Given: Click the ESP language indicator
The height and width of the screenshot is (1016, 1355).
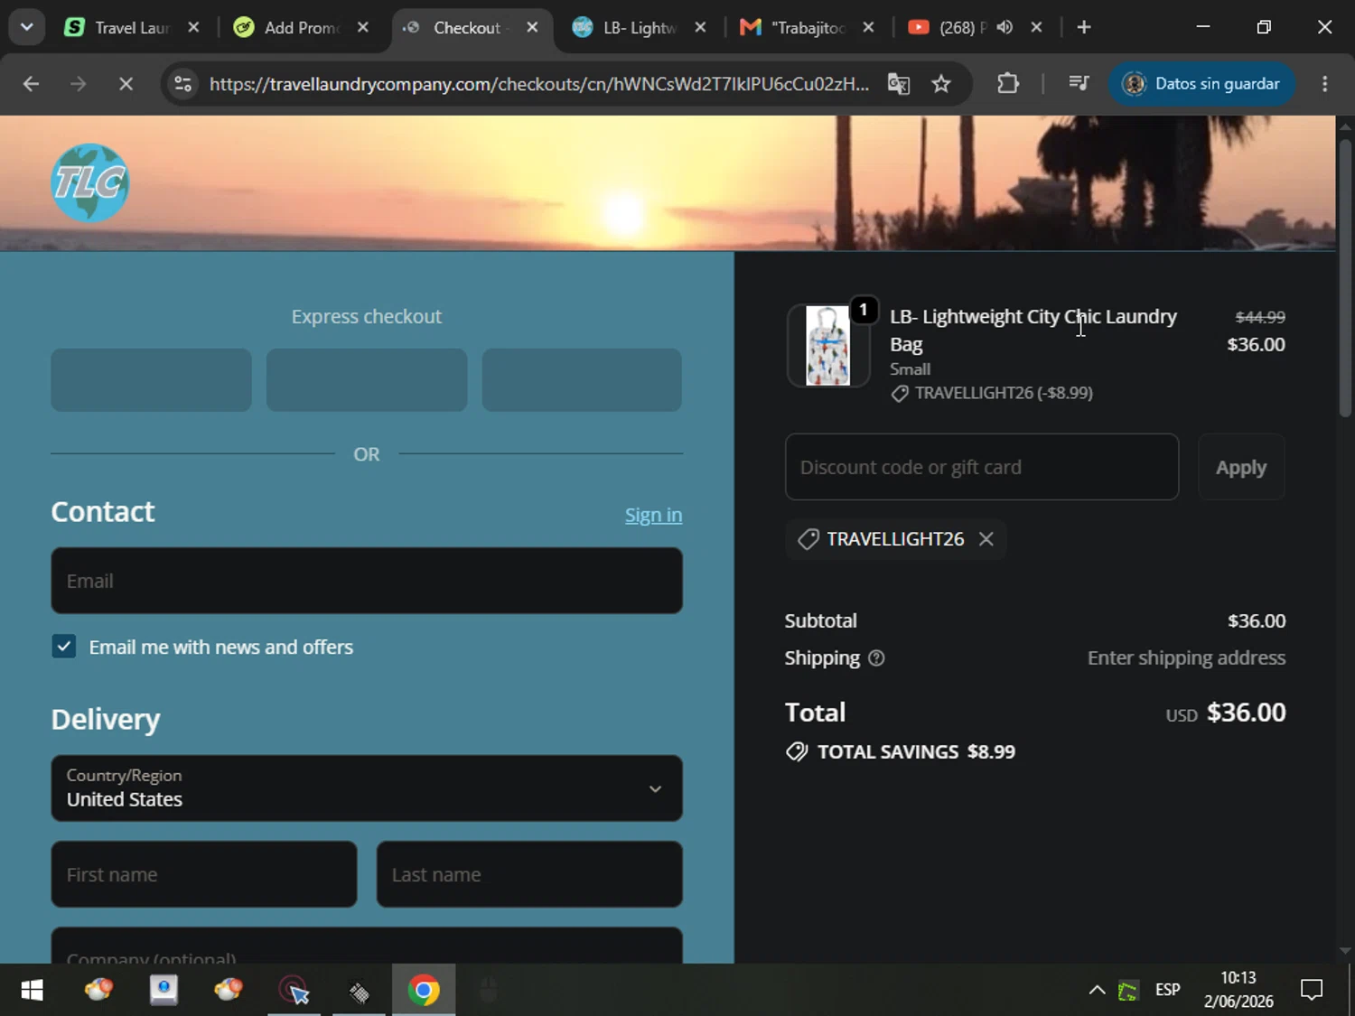Looking at the screenshot, I should [x=1167, y=990].
